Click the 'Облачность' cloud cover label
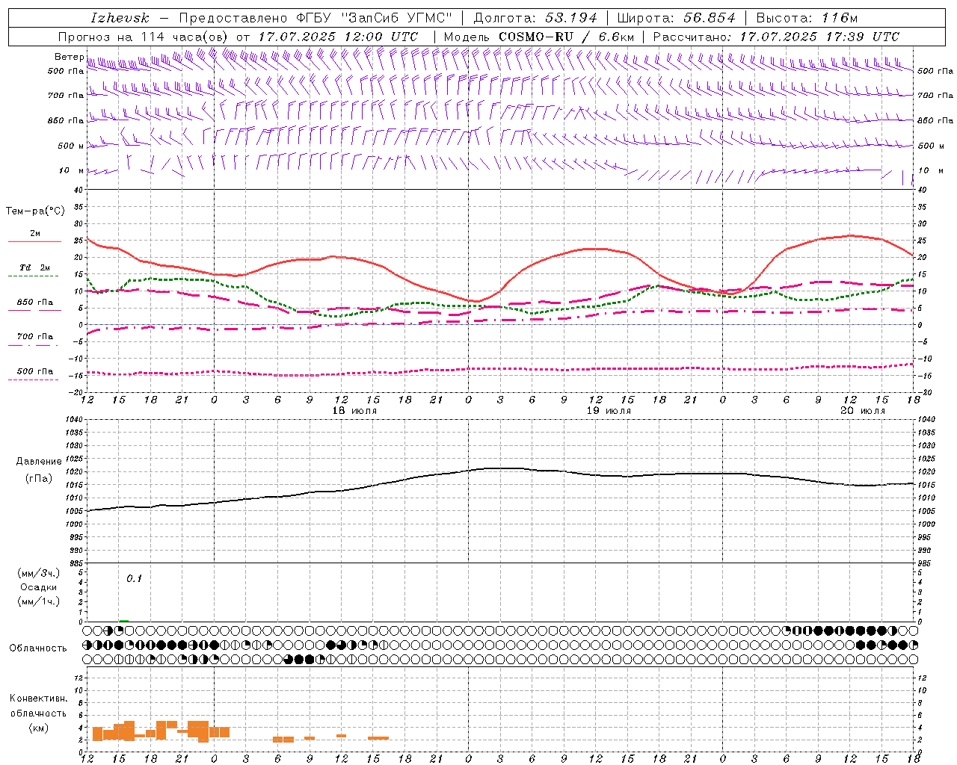This screenshot has width=957, height=765. click(x=38, y=648)
